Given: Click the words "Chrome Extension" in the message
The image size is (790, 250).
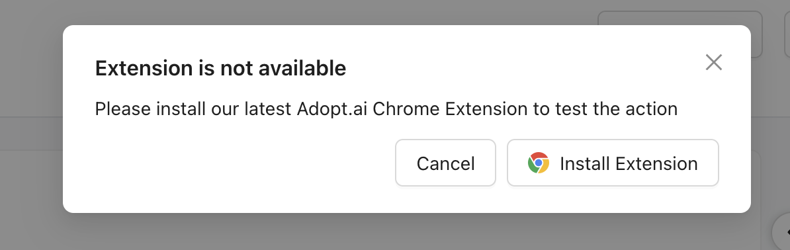Looking at the screenshot, I should point(450,109).
